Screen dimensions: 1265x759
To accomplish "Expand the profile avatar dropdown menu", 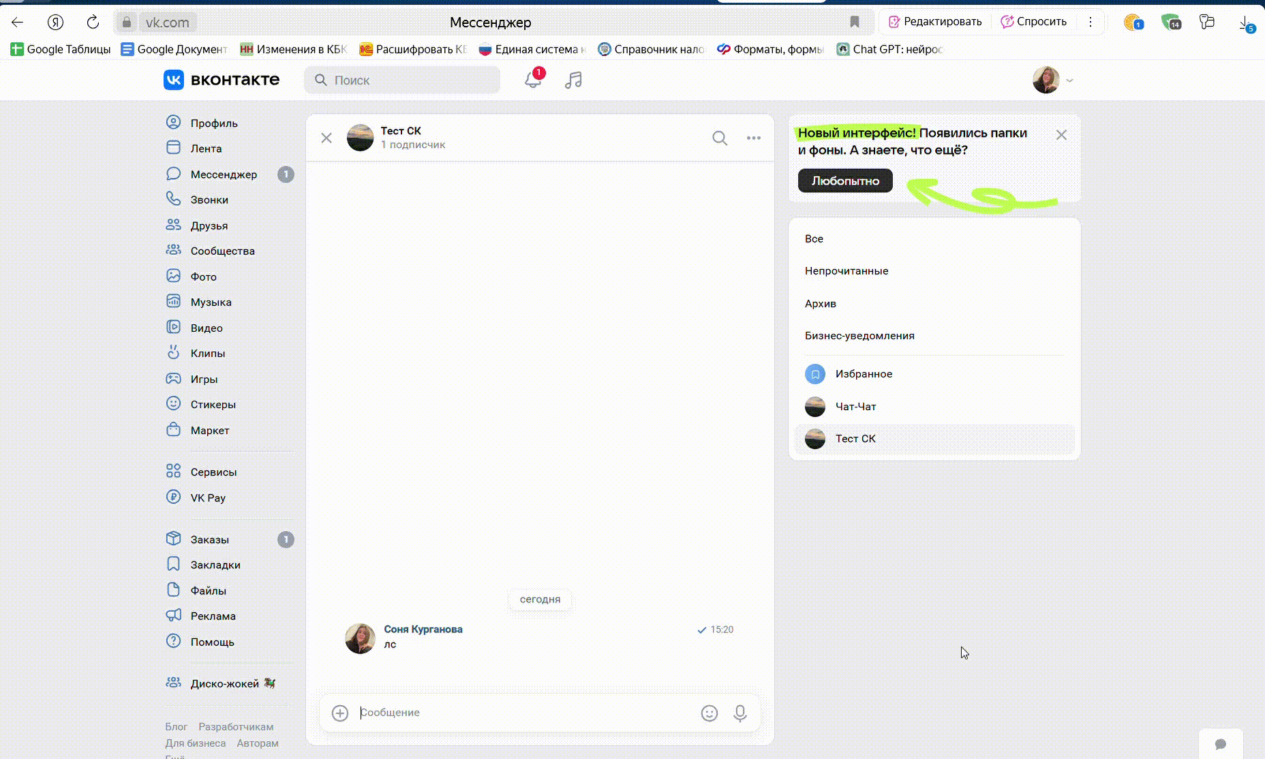I will coord(1053,80).
